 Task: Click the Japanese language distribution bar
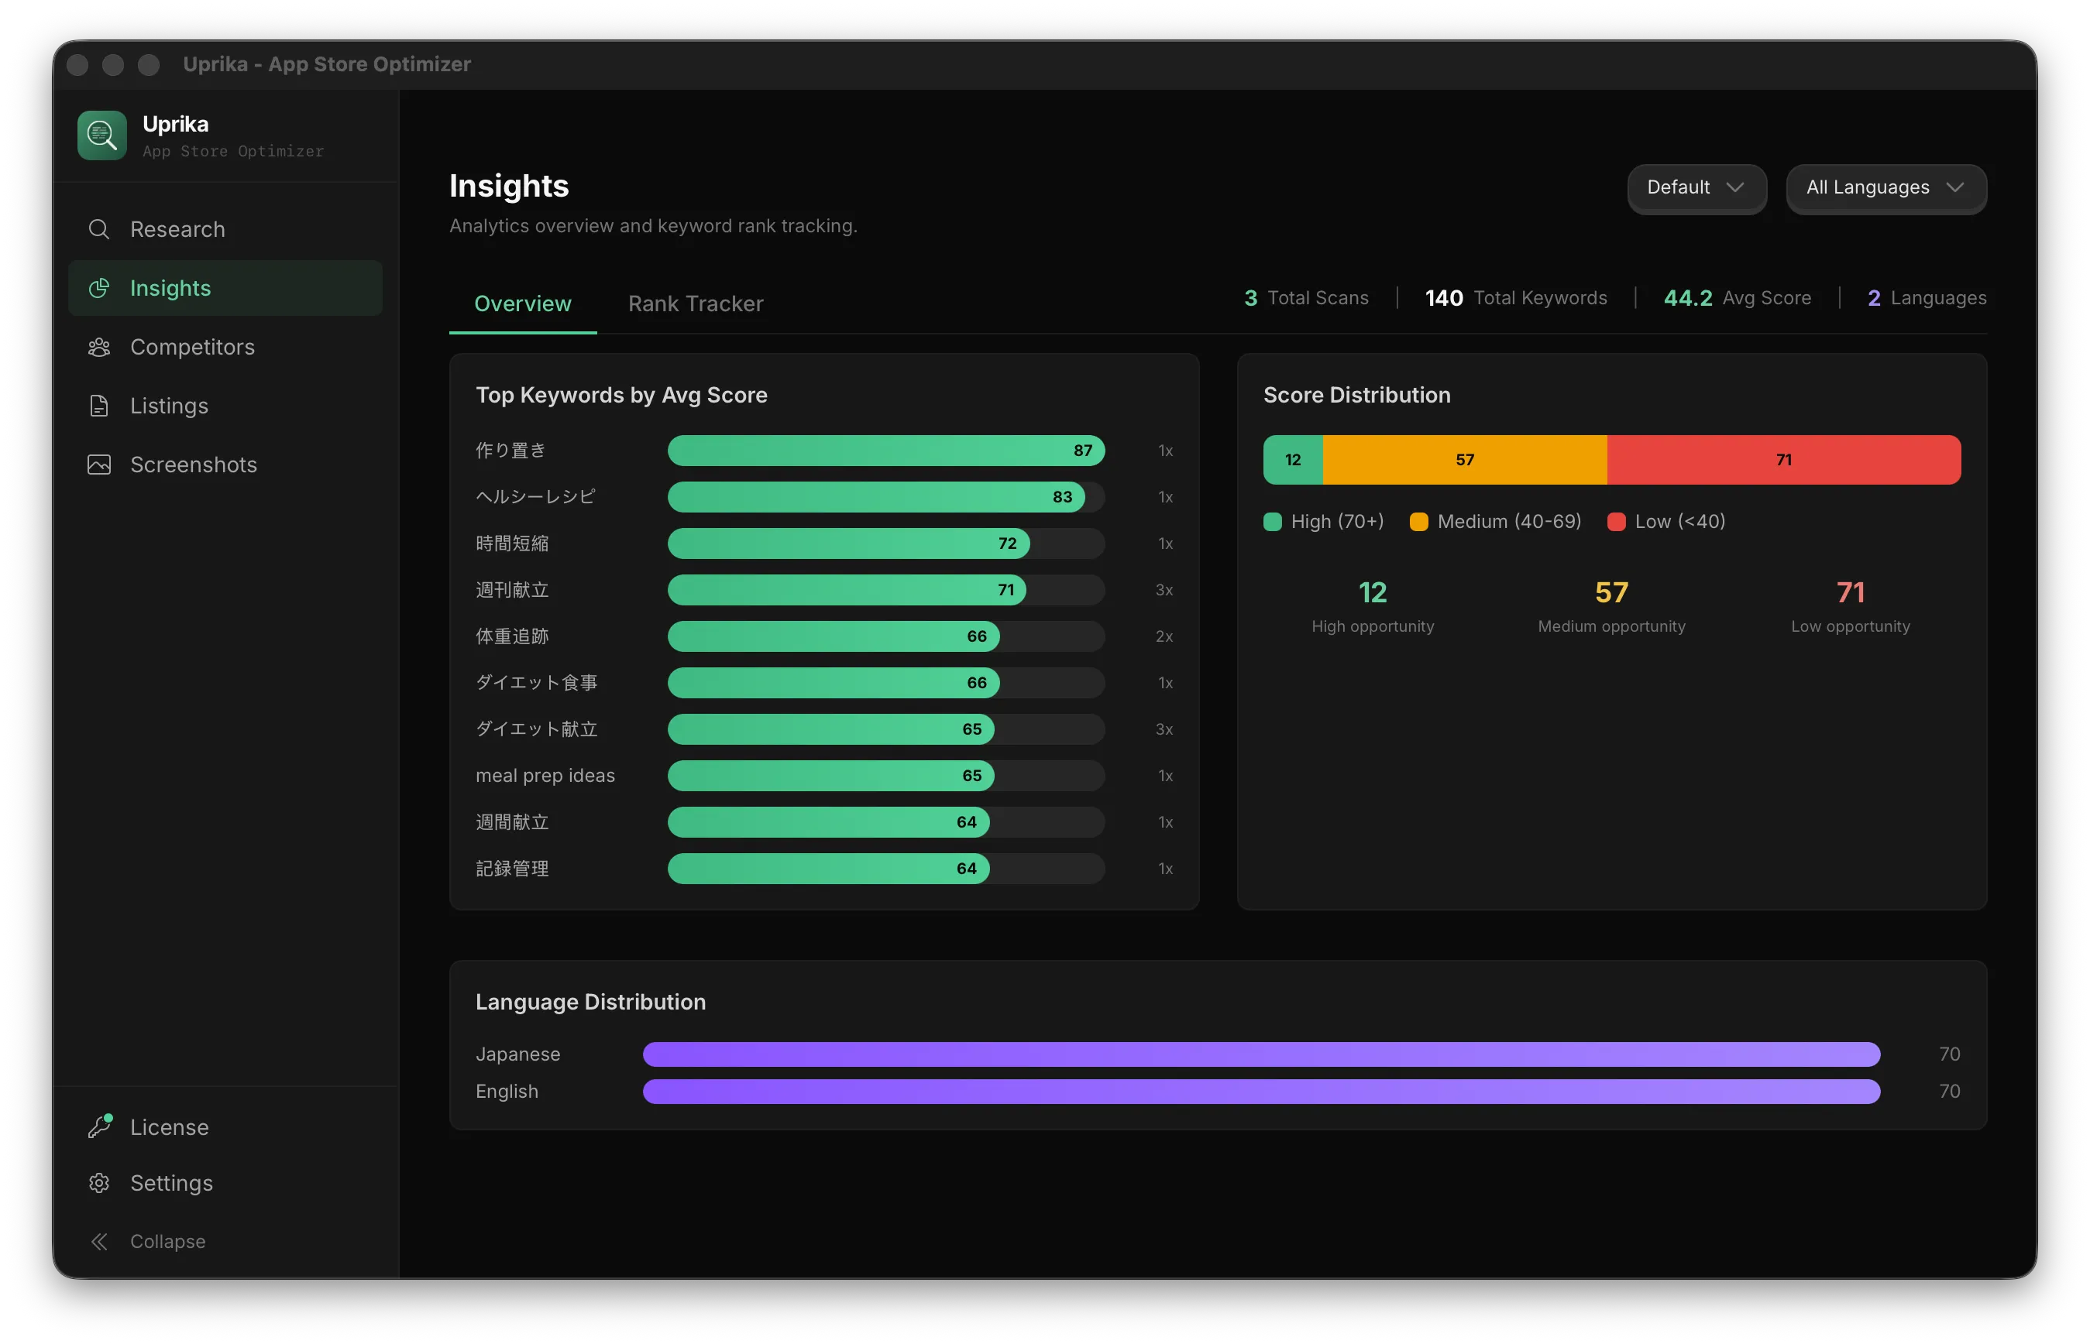point(1260,1054)
